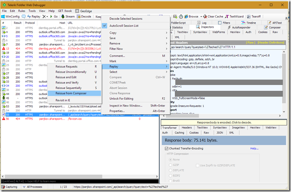Click the GeoEdge menu item
The width and height of the screenshot is (291, 192).
[x=84, y=11]
